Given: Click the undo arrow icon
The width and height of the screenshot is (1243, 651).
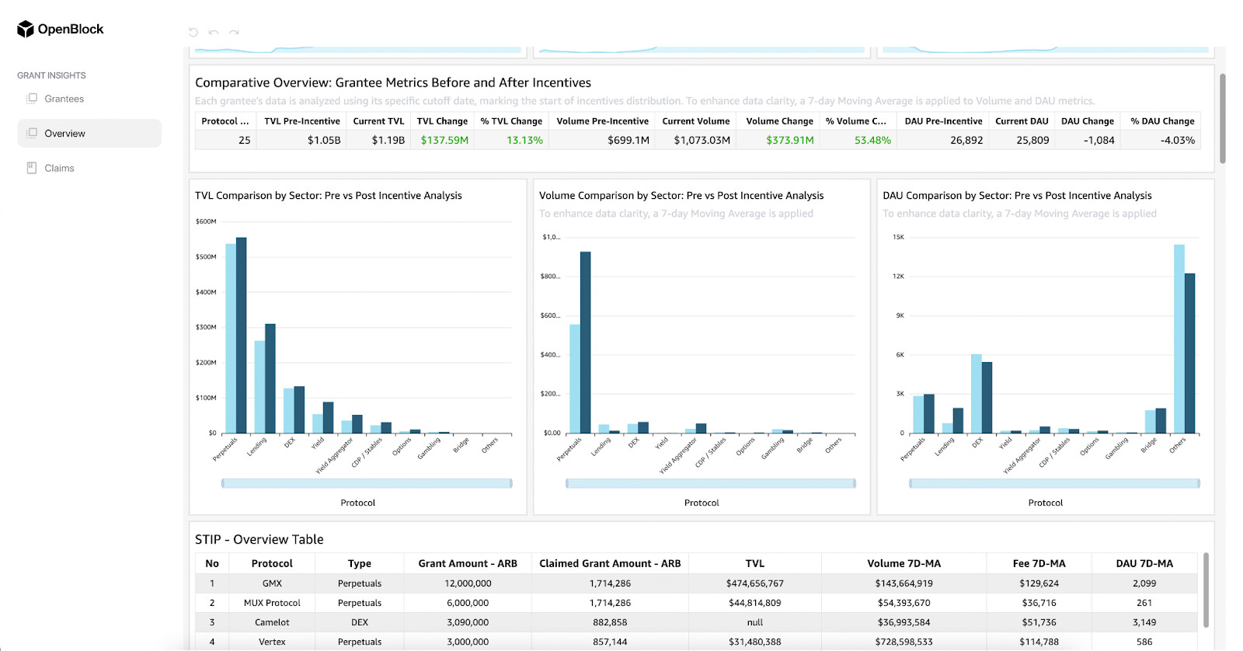Looking at the screenshot, I should click(x=214, y=33).
